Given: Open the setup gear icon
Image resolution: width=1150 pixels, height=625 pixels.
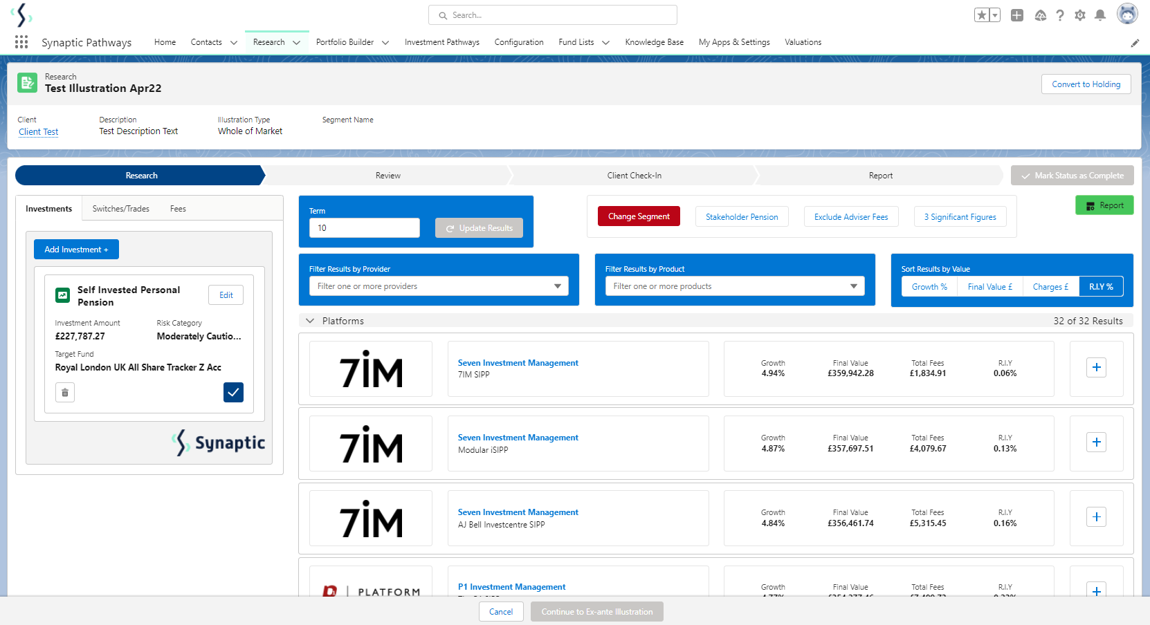Looking at the screenshot, I should coord(1080,15).
